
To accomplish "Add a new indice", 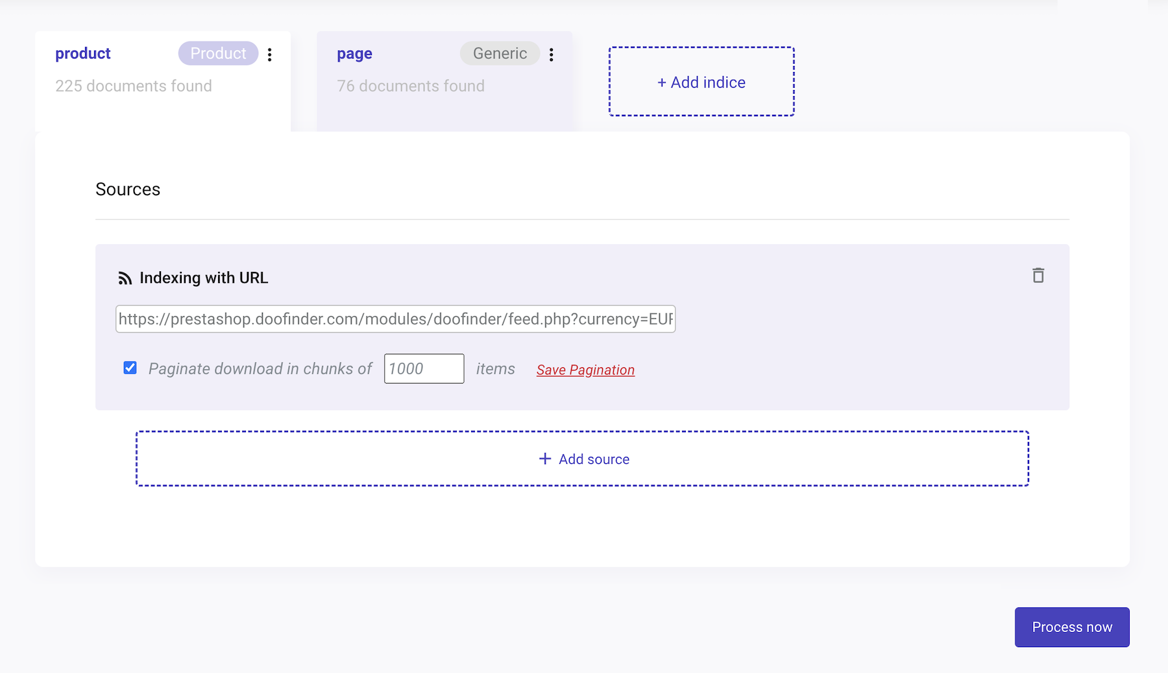I will coord(701,82).
